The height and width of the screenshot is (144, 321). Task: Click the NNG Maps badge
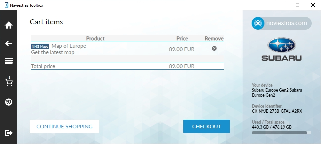[x=40, y=46]
